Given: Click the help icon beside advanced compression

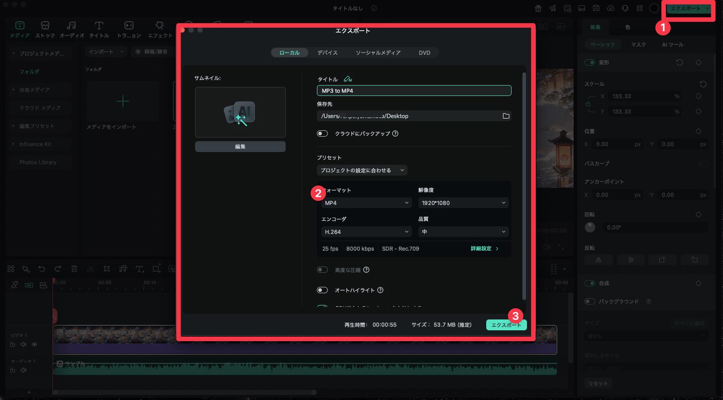Looking at the screenshot, I should pos(366,270).
